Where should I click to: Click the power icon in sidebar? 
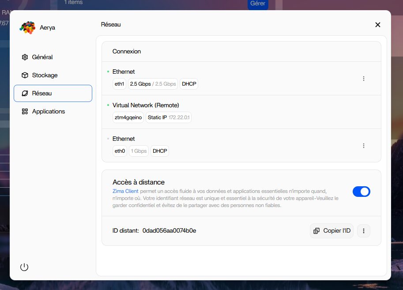[x=24, y=267]
